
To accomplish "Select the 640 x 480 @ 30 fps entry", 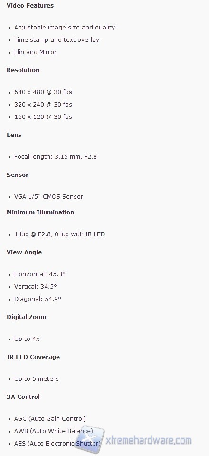I will (x=43, y=92).
